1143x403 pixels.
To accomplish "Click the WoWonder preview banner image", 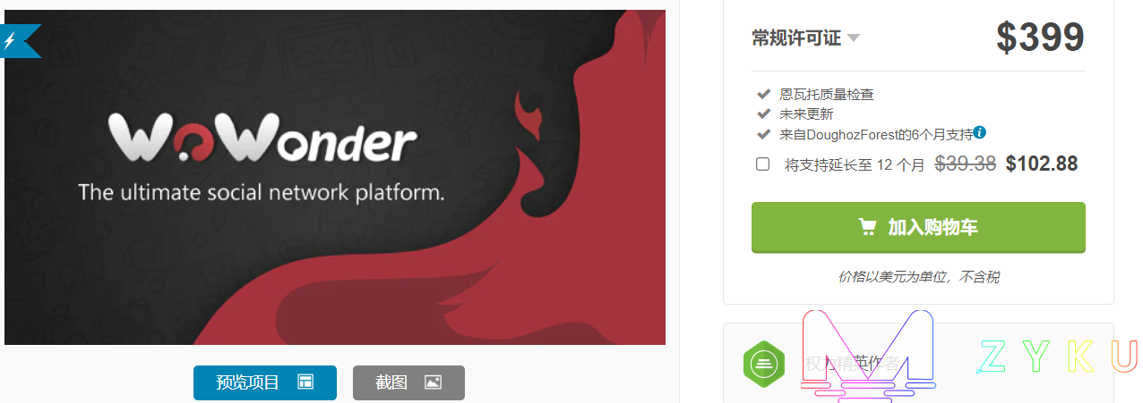I will (x=335, y=177).
